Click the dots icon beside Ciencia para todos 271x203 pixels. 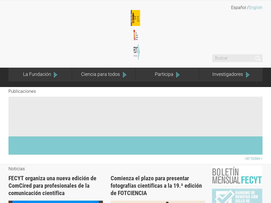124,75
